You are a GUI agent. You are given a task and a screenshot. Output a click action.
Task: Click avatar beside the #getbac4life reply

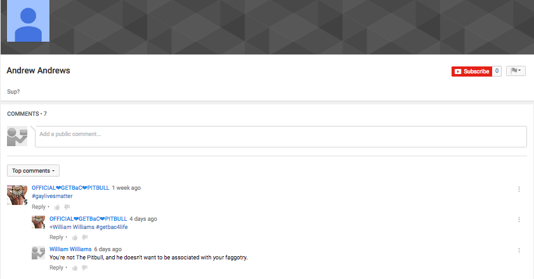click(x=39, y=222)
